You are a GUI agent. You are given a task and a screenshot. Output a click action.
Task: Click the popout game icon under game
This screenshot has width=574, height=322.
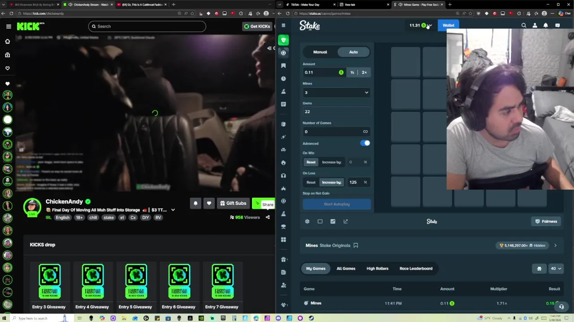[x=346, y=221]
